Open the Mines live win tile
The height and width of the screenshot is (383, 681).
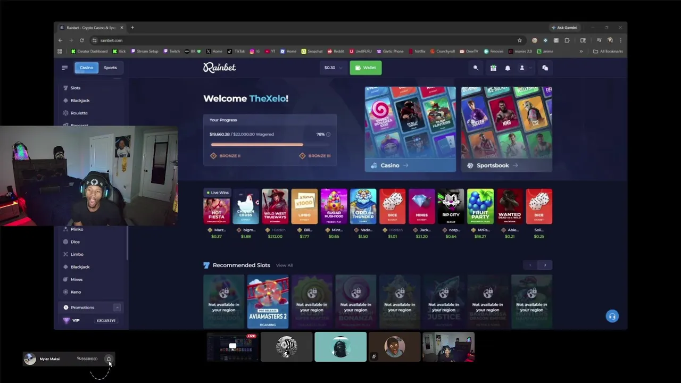click(x=421, y=206)
